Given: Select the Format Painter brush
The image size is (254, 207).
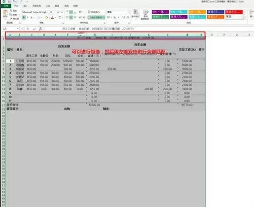Looking at the screenshot, I should pos(11,18).
